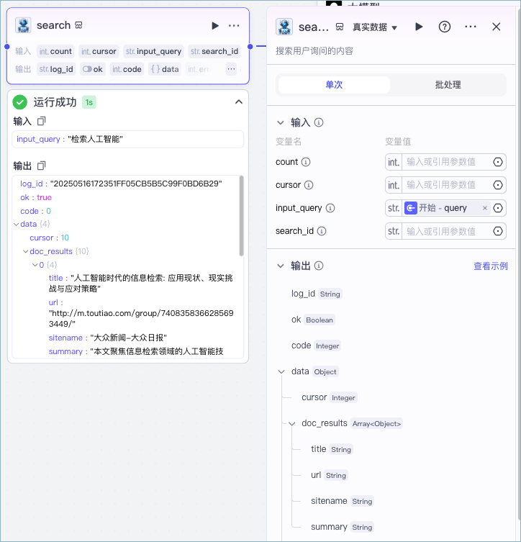Collapse the 输出 section in panel

(281, 266)
